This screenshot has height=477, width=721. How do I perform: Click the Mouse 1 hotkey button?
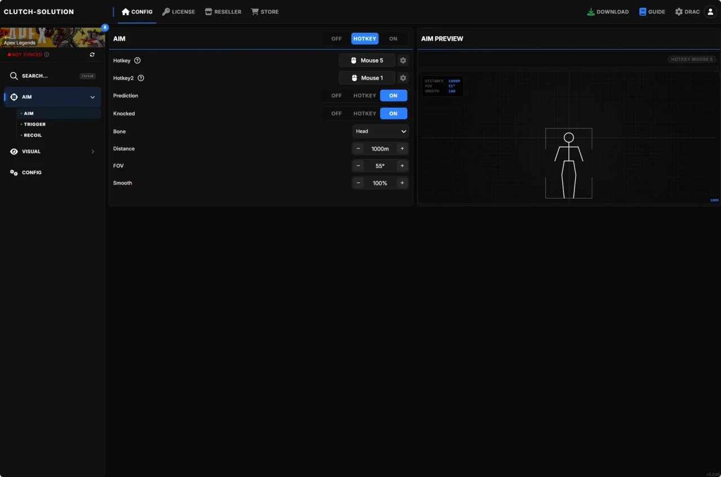click(x=367, y=78)
